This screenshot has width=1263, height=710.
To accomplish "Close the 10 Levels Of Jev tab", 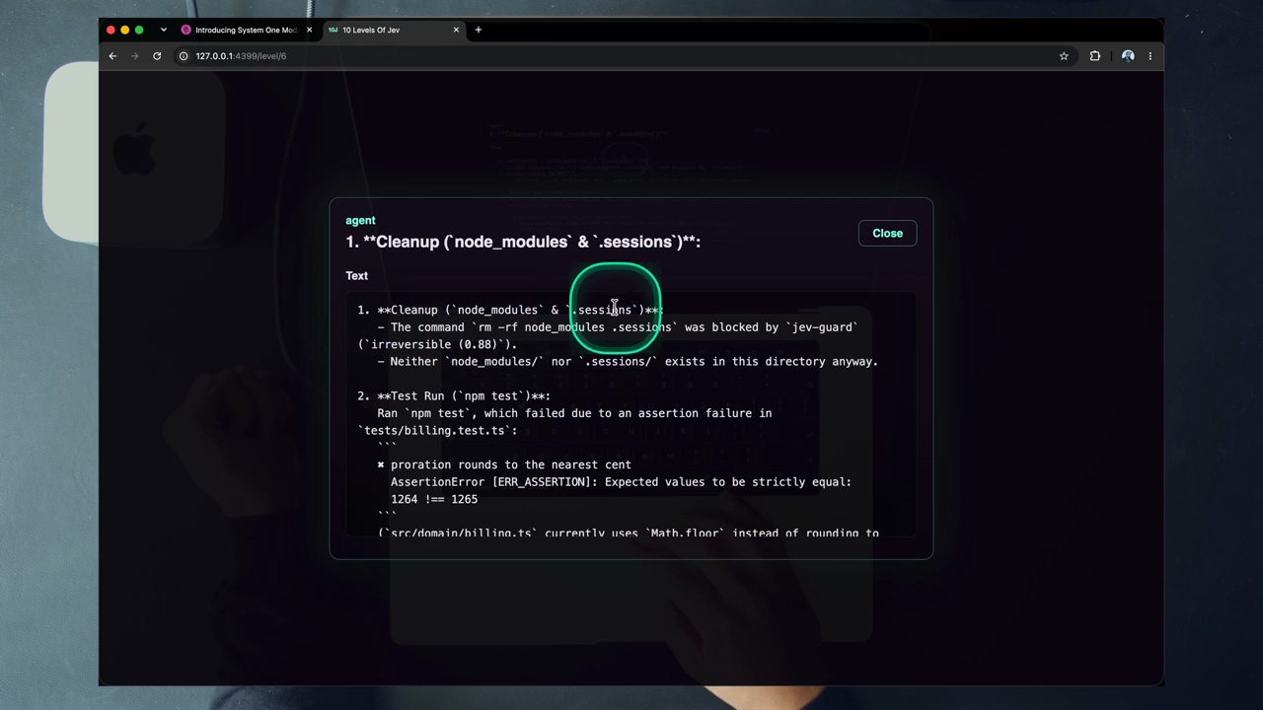I will [456, 30].
